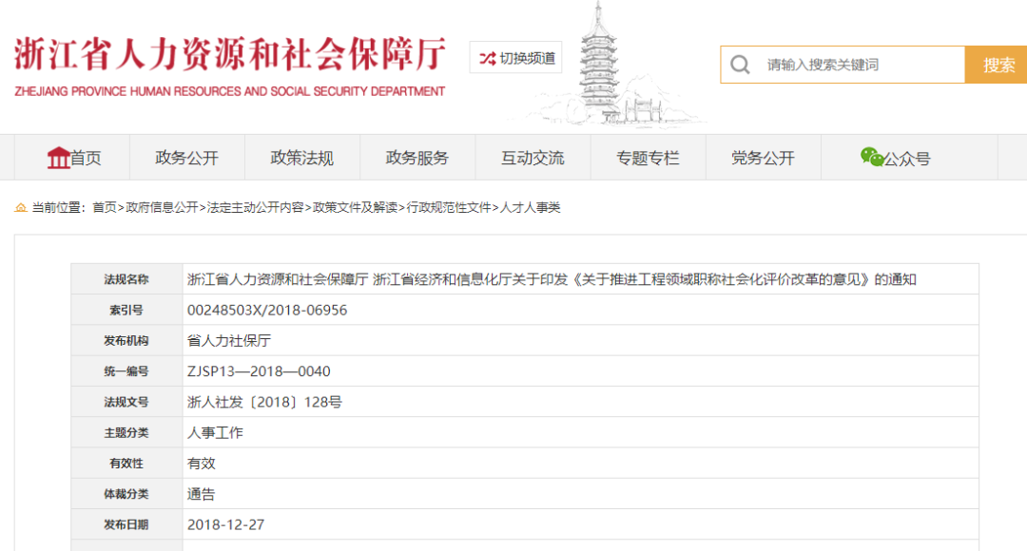Open the 公众号 menu item
The width and height of the screenshot is (1027, 551).
909,158
